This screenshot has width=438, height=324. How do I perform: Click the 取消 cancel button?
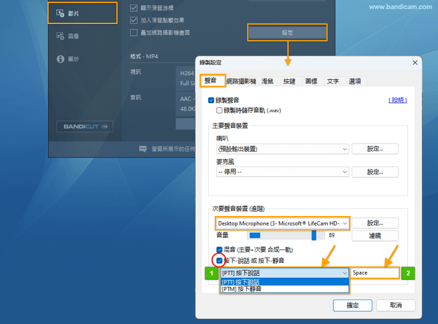pyautogui.click(x=396, y=305)
